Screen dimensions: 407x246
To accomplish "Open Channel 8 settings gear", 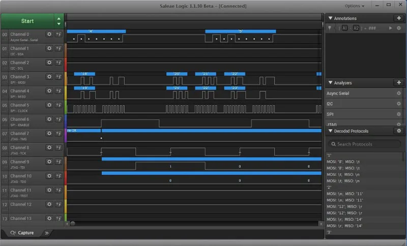I will (49, 147).
